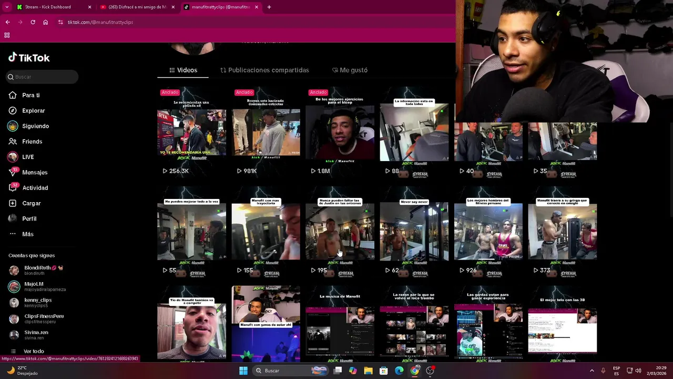
Task: Open video 'Nunca pueden faltar las de Justin'
Action: 340,232
